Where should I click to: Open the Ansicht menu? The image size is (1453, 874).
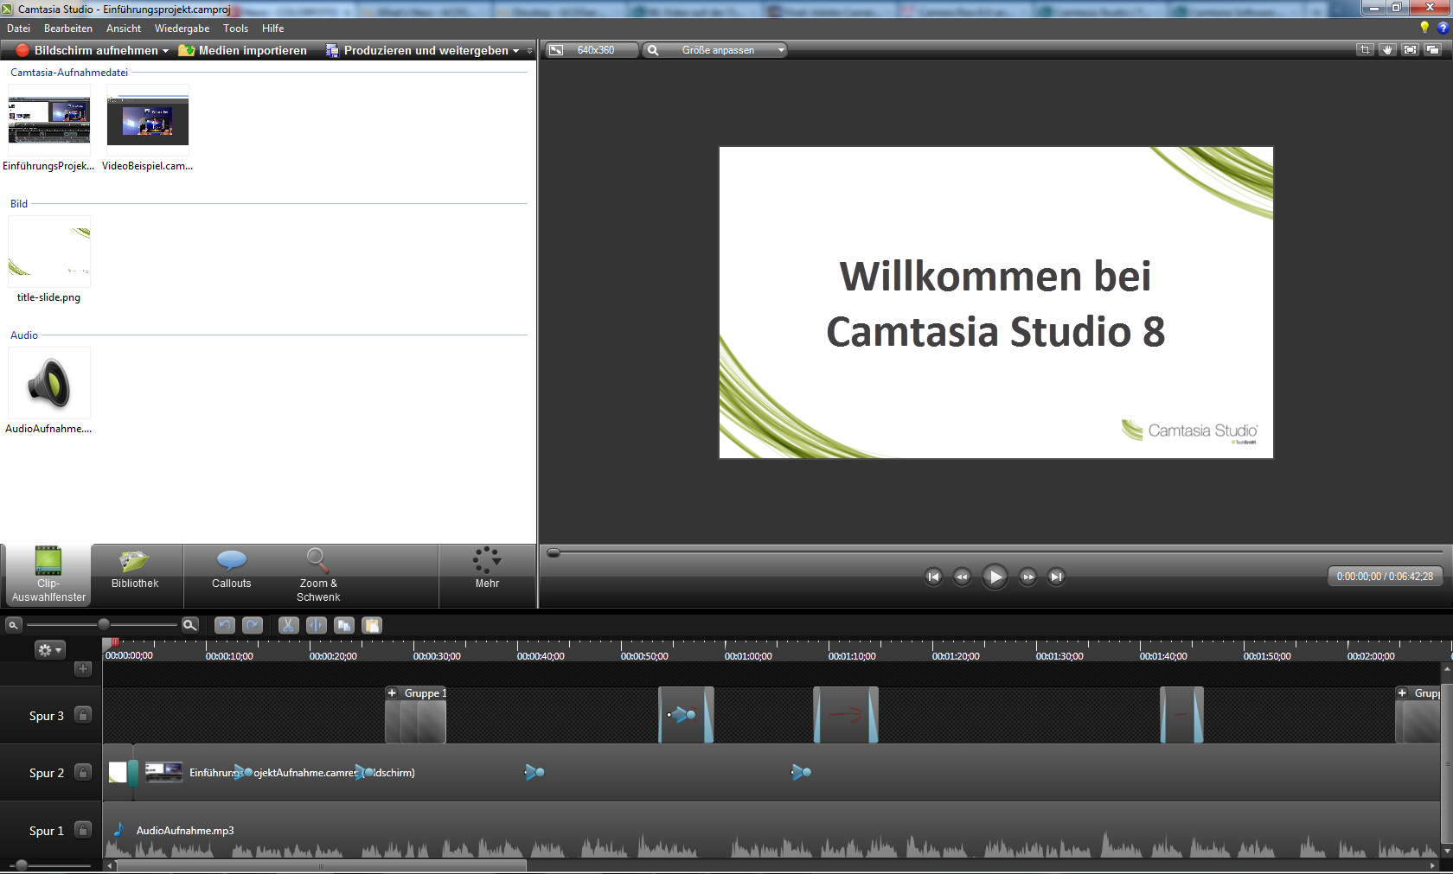tap(124, 29)
